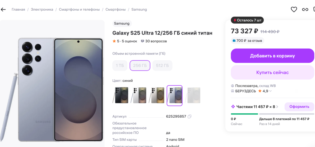Expand seller БЕРУЗДЕСЬ rating chevron
This screenshot has height=147, width=315.
pyautogui.click(x=270, y=91)
